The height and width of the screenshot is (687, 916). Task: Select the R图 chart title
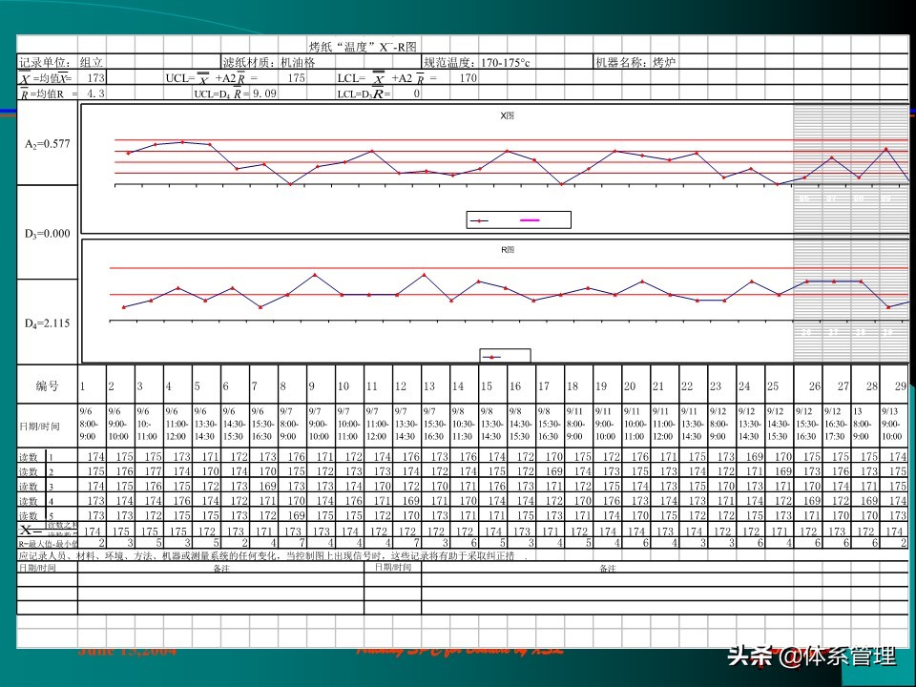pos(508,250)
